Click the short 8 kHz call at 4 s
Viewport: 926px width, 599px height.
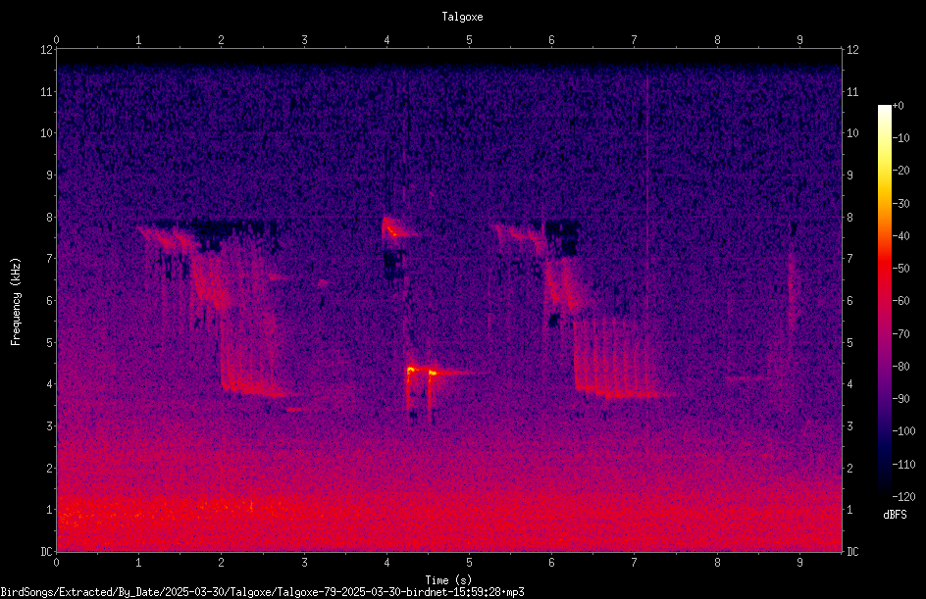pyautogui.click(x=392, y=227)
